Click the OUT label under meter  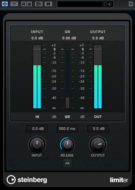(98, 117)
